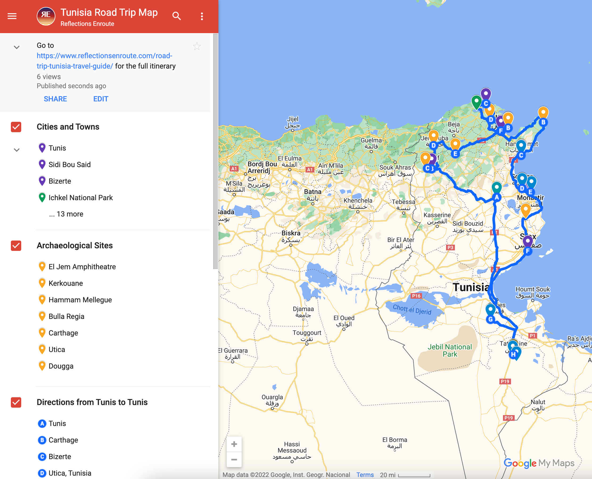Toggle off Directions from Tunis to Tunis
This screenshot has width=592, height=479.
tap(16, 403)
